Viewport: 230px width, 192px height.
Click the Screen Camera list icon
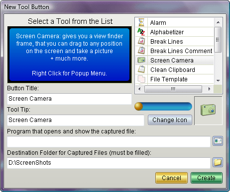[x=141, y=60]
